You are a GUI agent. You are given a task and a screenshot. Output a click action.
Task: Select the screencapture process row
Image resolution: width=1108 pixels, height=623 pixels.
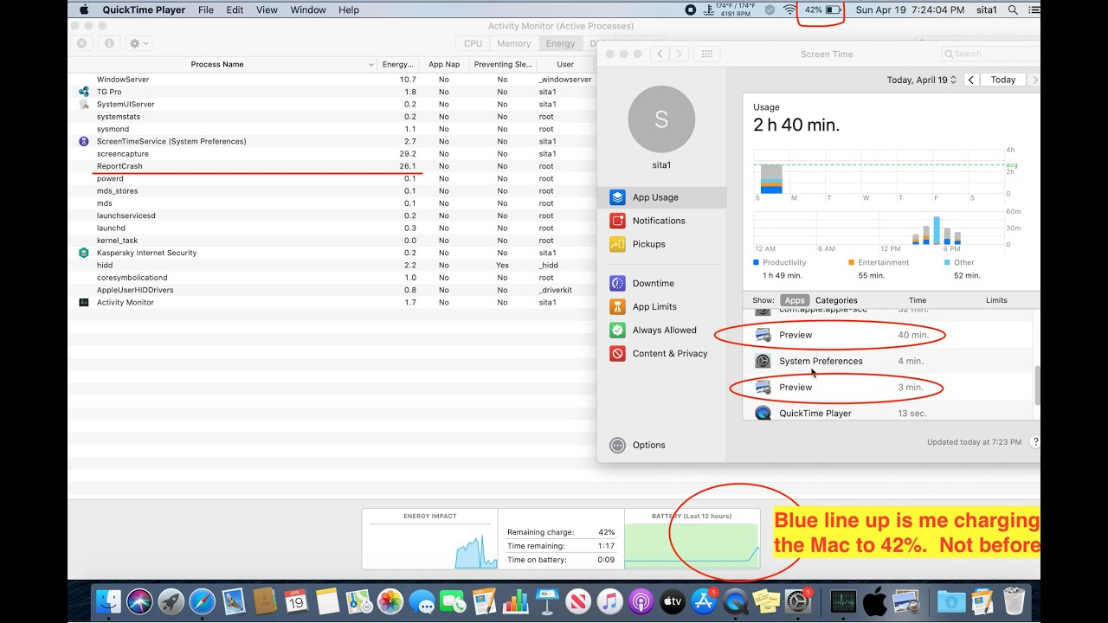click(x=332, y=153)
